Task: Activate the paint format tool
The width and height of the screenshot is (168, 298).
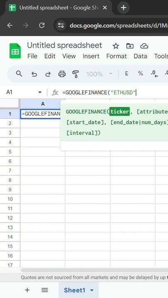Action: pos(75,74)
